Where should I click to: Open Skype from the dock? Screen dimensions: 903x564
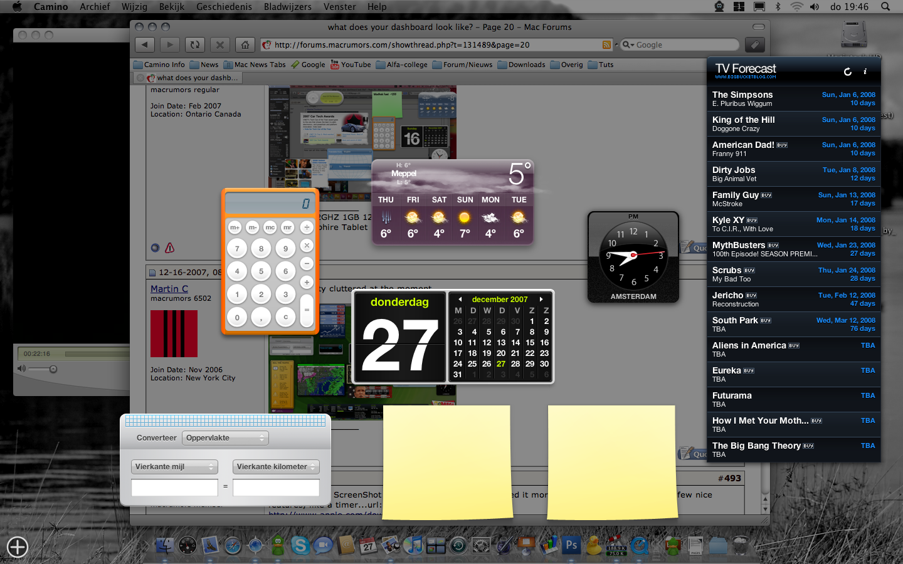(300, 545)
